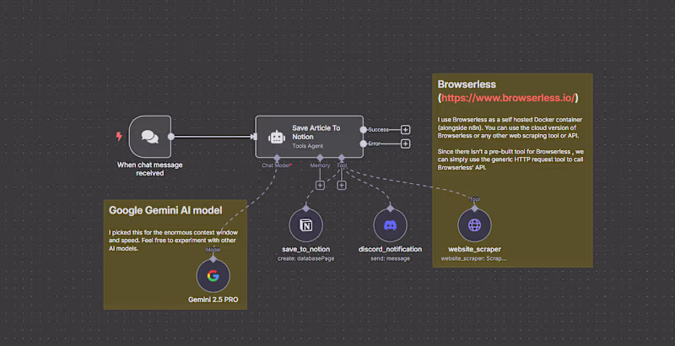Click the generic HTTP request tool paragraph
The image size is (675, 346).
pos(510,159)
